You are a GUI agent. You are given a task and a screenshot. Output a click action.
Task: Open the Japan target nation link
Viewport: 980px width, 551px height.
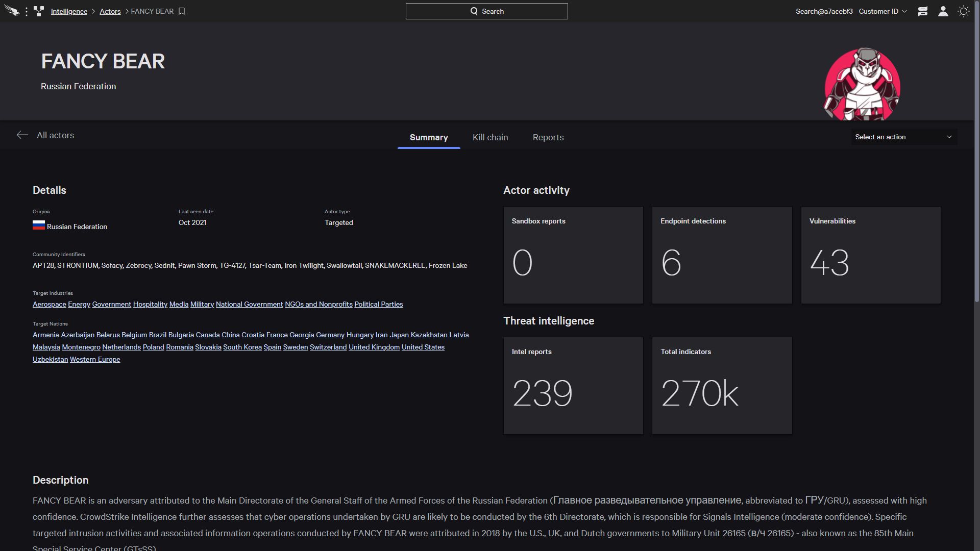[x=399, y=335]
